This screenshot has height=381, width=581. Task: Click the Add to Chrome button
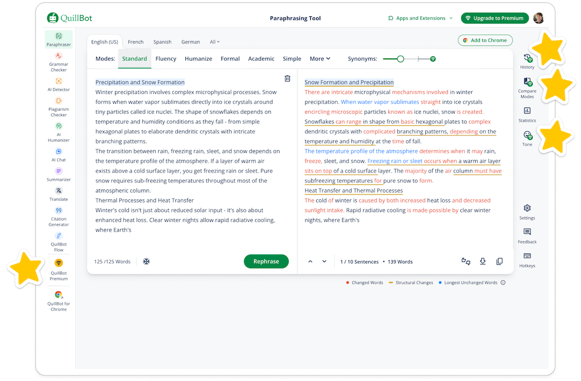485,40
